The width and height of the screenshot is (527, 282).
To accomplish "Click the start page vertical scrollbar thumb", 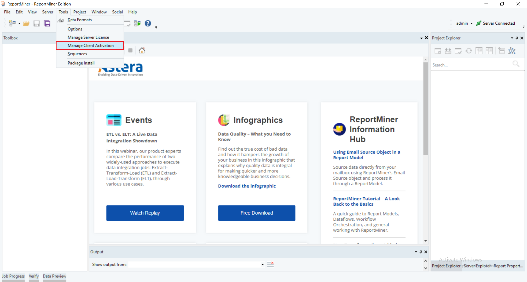I will click(x=425, y=109).
